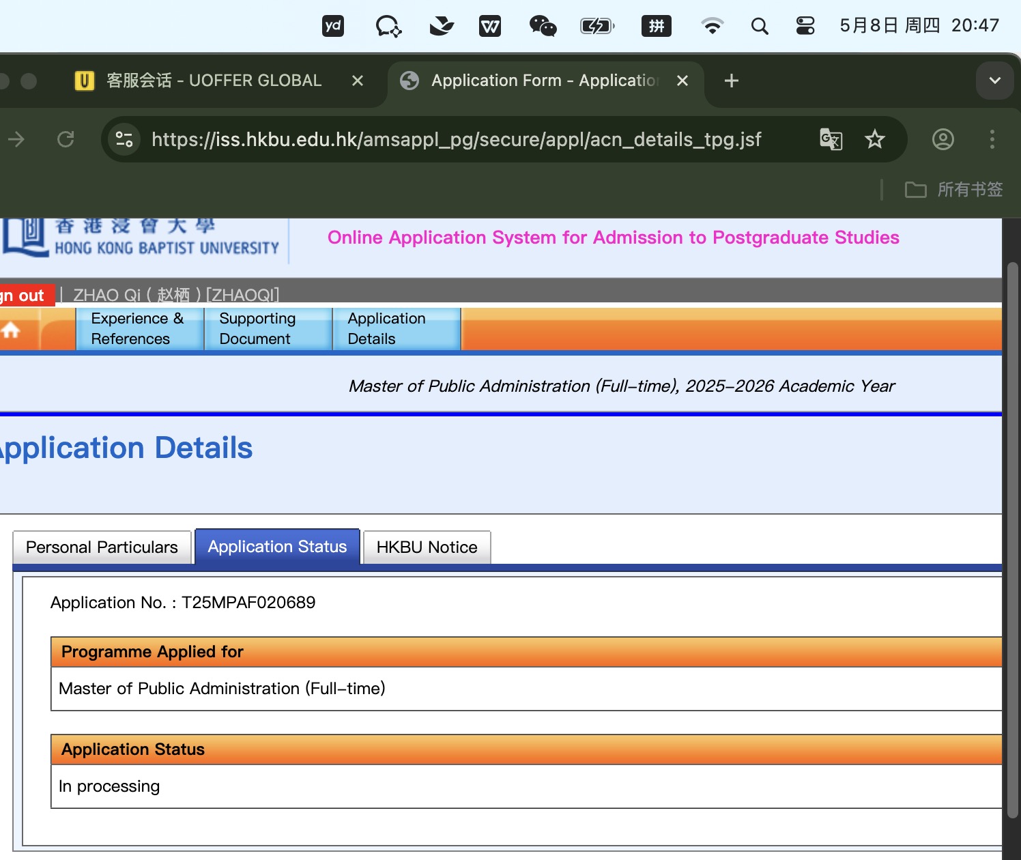Screen dimensions: 1021x860
Task: Bookmark this page with the star icon
Action: (x=874, y=140)
